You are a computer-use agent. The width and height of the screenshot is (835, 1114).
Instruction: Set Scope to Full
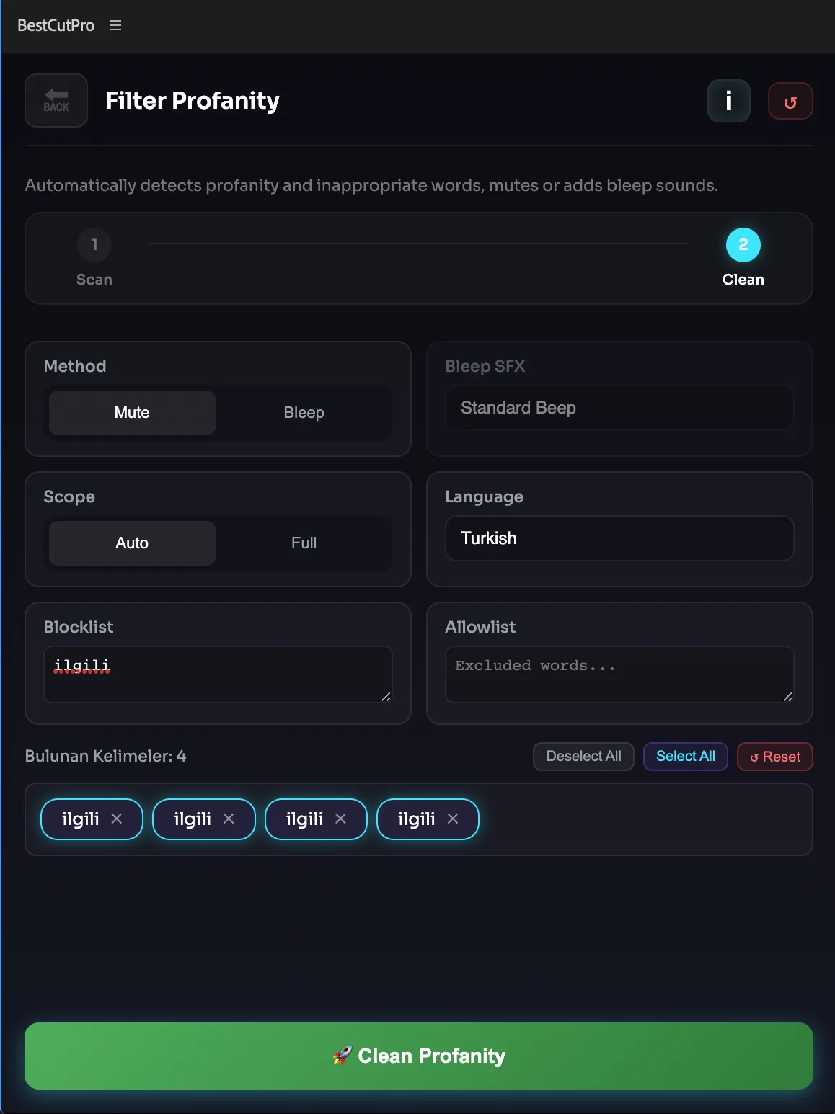[304, 543]
